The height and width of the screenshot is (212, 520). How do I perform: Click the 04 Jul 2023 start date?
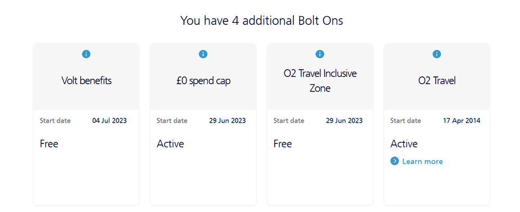pyautogui.click(x=109, y=121)
